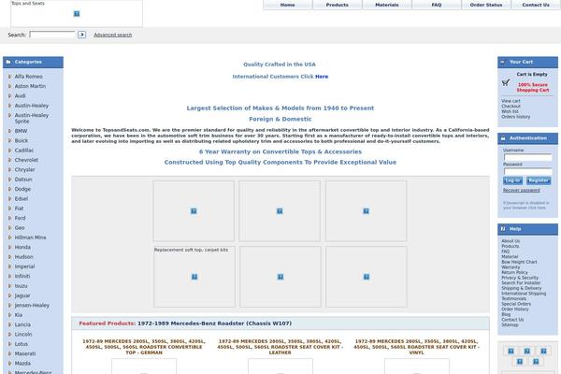Screen dimensions: 561x374
Task: Click the Categories folder icon
Action: click(8, 62)
